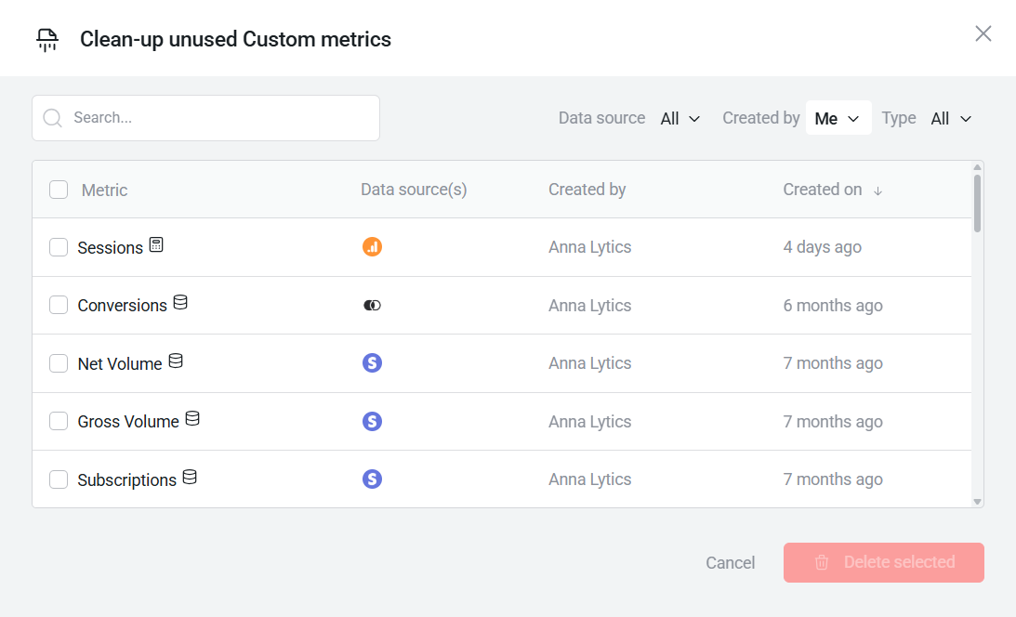This screenshot has width=1016, height=617.
Task: Sort by the Metric column header
Action: 104,190
